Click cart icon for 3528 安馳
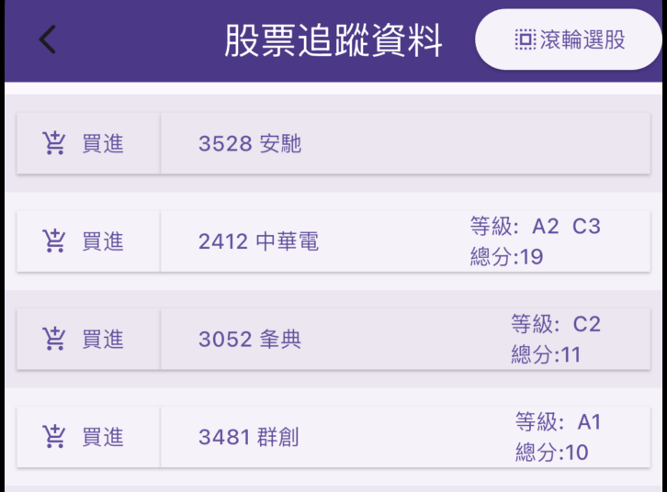This screenshot has width=667, height=492. tap(54, 143)
